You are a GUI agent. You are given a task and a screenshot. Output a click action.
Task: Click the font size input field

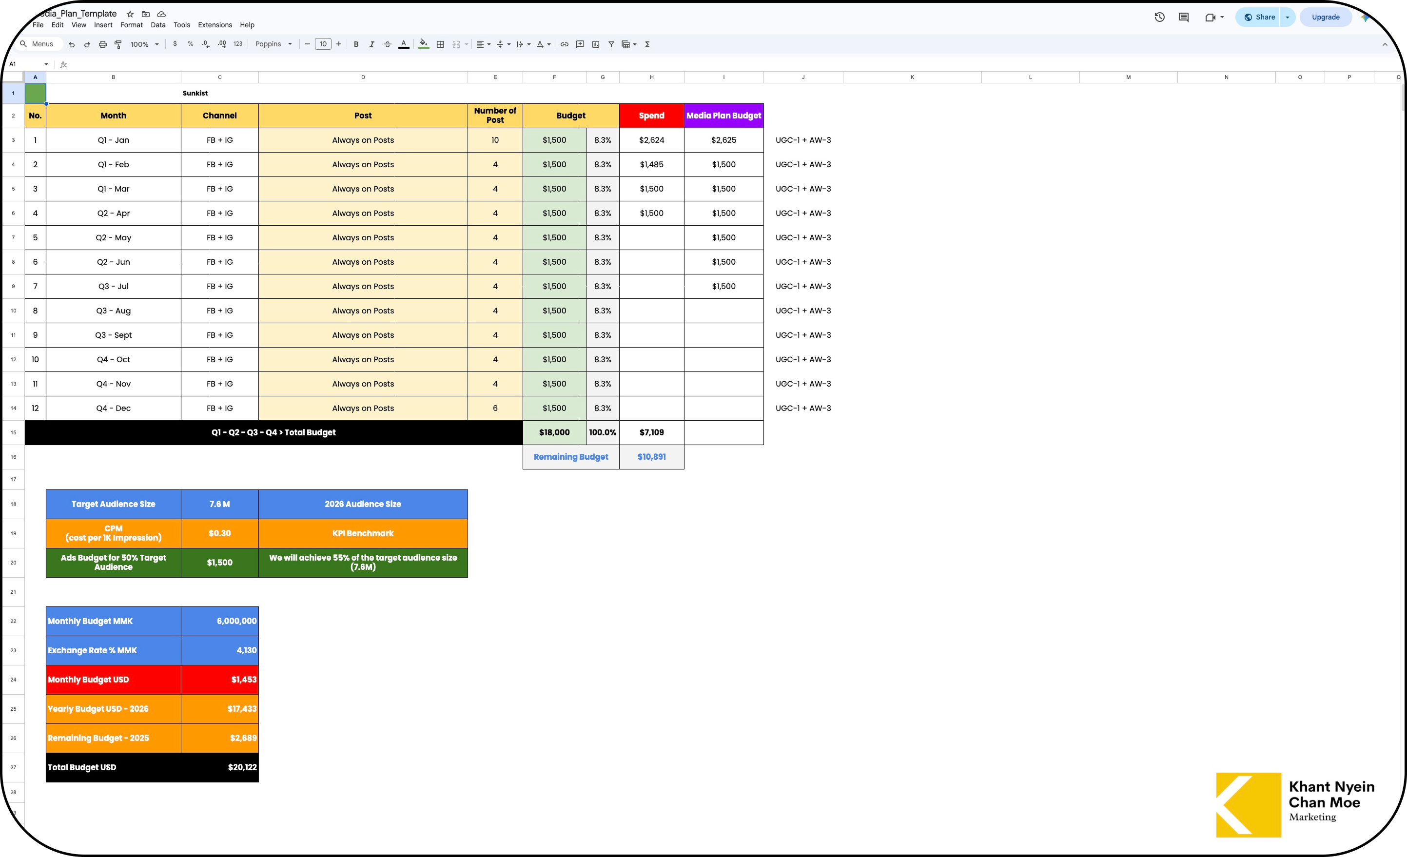click(323, 44)
